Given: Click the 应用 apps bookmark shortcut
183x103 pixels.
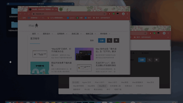Looking at the screenshot, I should click(23, 18).
